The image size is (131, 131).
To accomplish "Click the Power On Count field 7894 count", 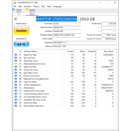I will click(109, 35).
